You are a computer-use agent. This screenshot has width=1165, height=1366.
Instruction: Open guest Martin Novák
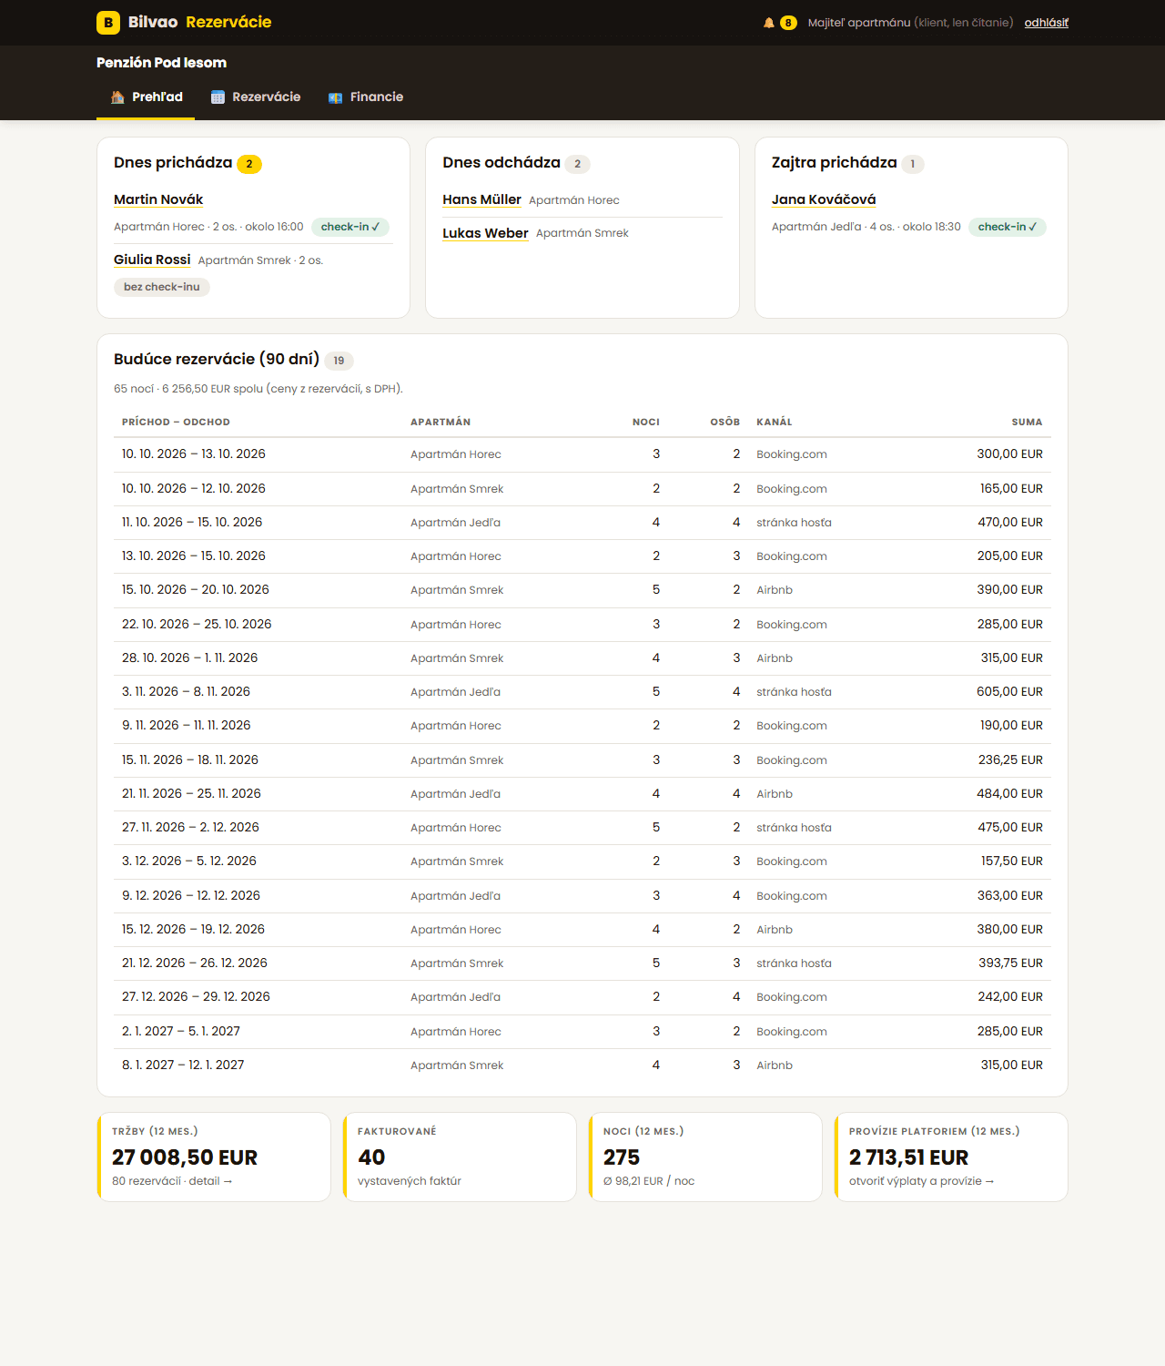(158, 199)
